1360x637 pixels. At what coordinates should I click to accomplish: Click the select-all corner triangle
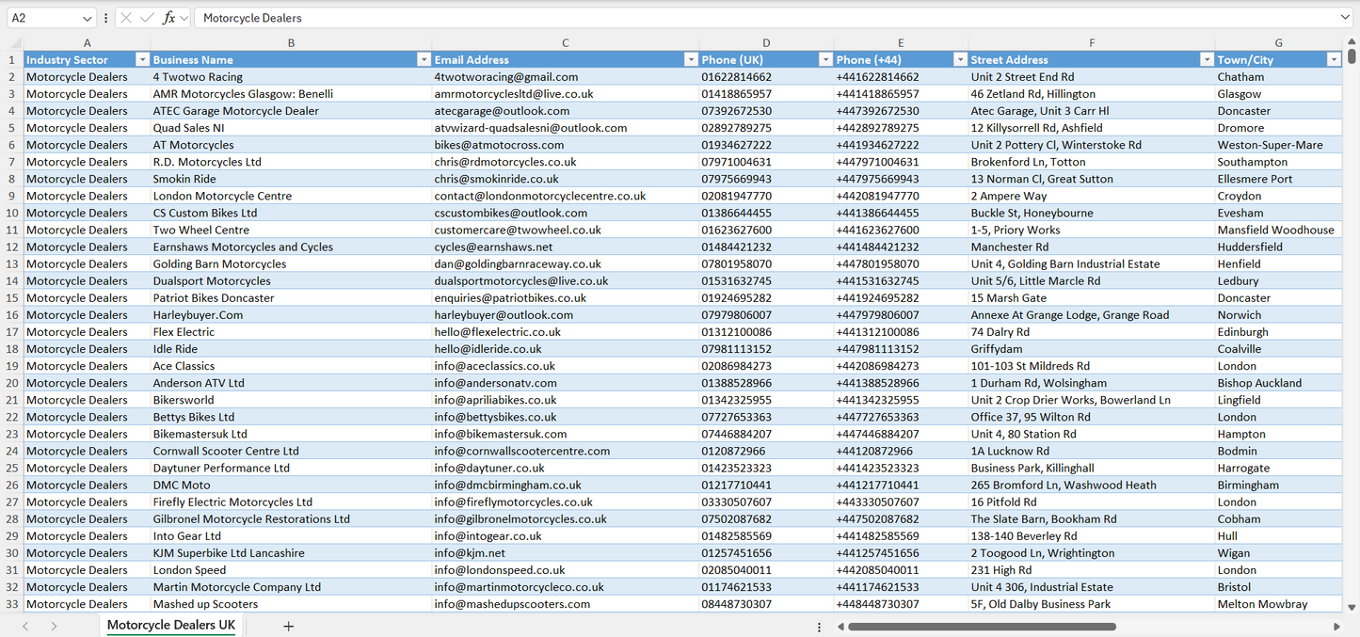click(15, 43)
